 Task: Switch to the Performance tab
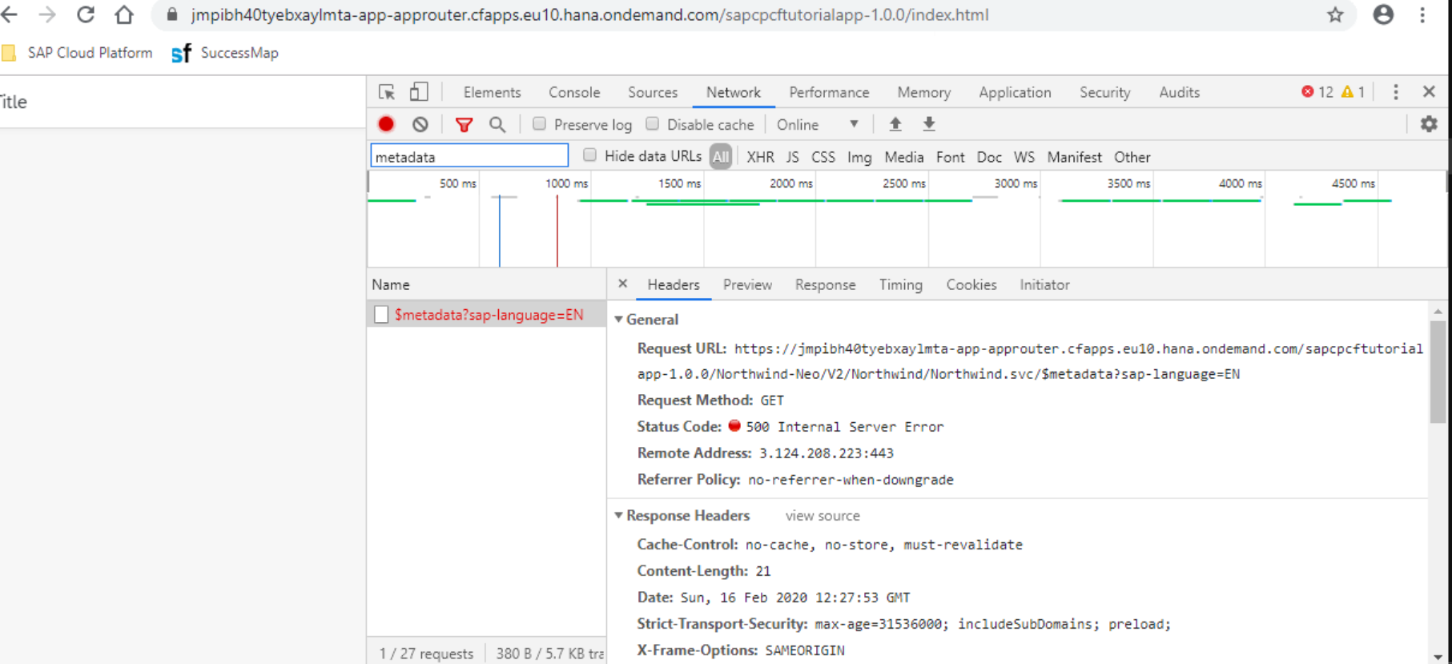(x=829, y=92)
